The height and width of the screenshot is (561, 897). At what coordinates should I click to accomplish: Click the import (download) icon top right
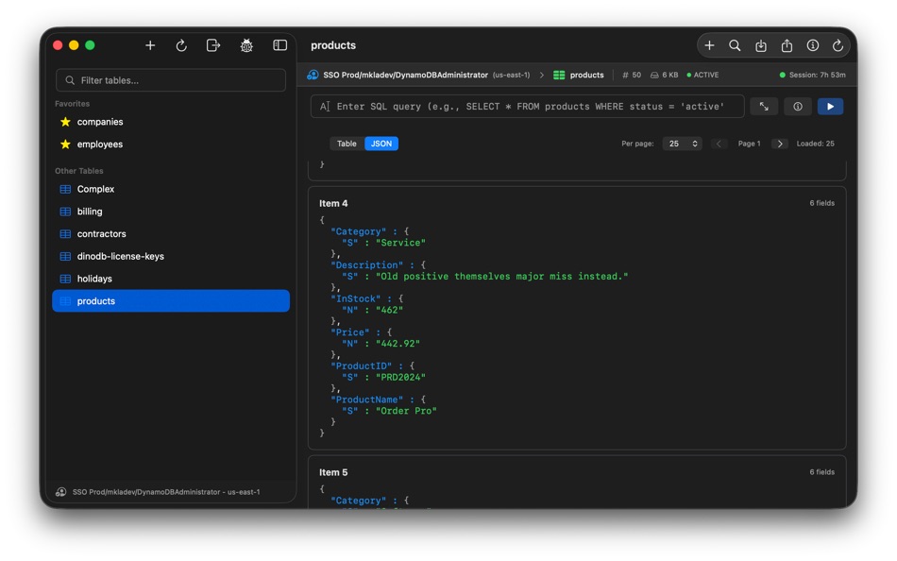760,44
